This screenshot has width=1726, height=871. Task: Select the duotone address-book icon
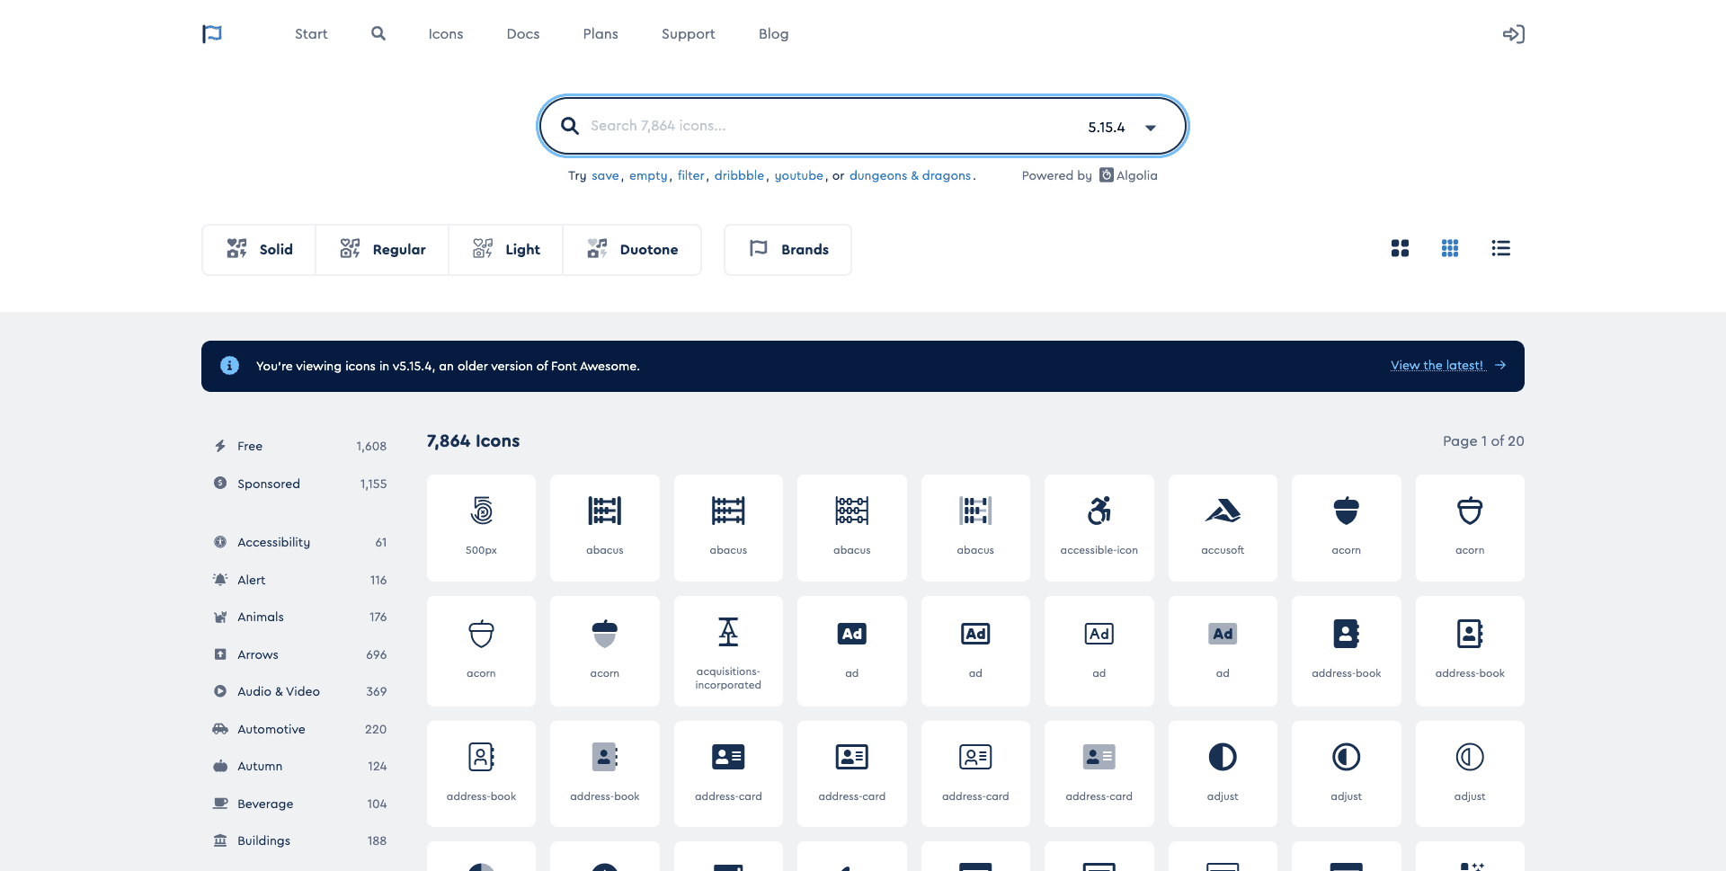(604, 774)
